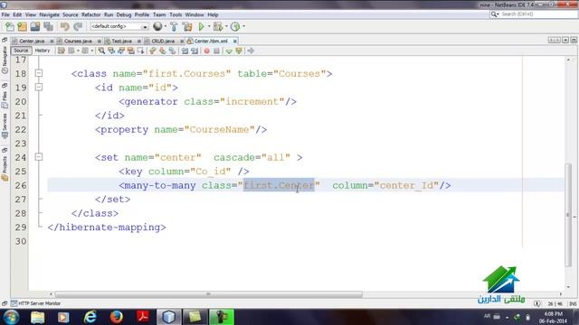The height and width of the screenshot is (325, 579).
Task: Start Macro Recording red circle icon
Action: (207, 51)
